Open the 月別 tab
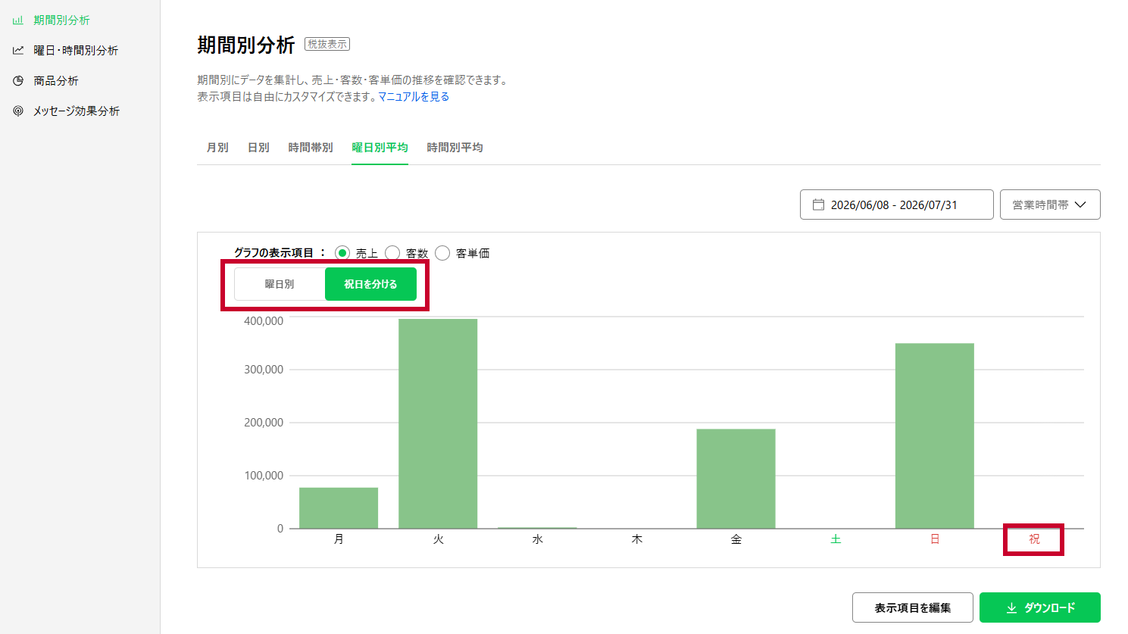1128x634 pixels. tap(217, 148)
